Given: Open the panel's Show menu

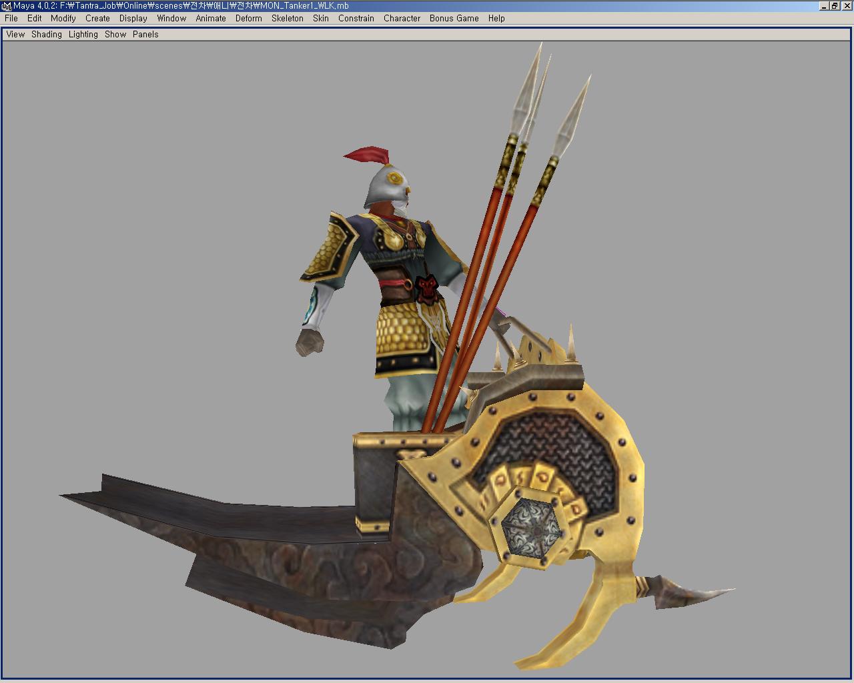Looking at the screenshot, I should pos(115,35).
